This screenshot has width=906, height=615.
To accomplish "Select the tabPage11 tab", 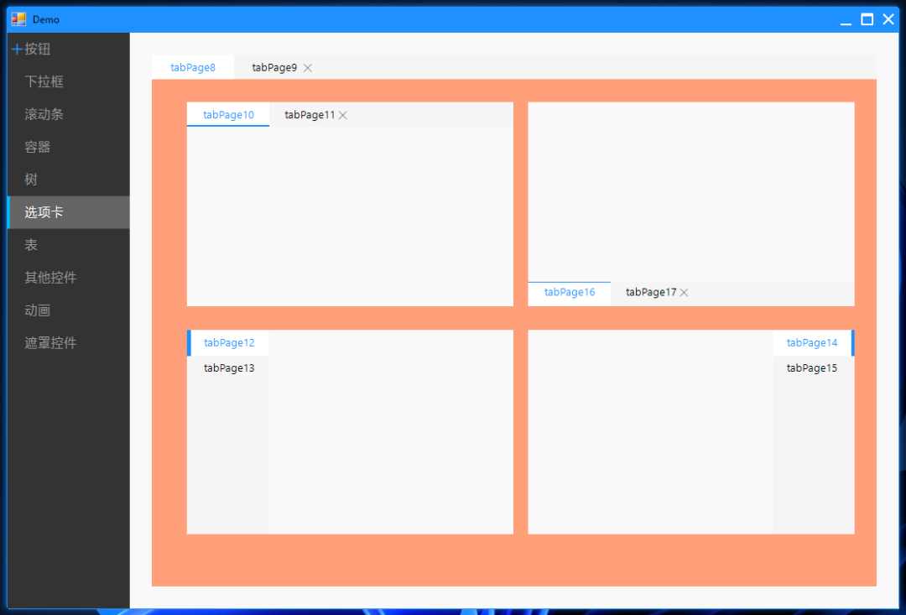I will (310, 115).
